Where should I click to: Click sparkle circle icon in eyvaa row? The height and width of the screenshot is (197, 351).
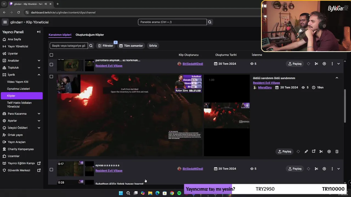324,169
